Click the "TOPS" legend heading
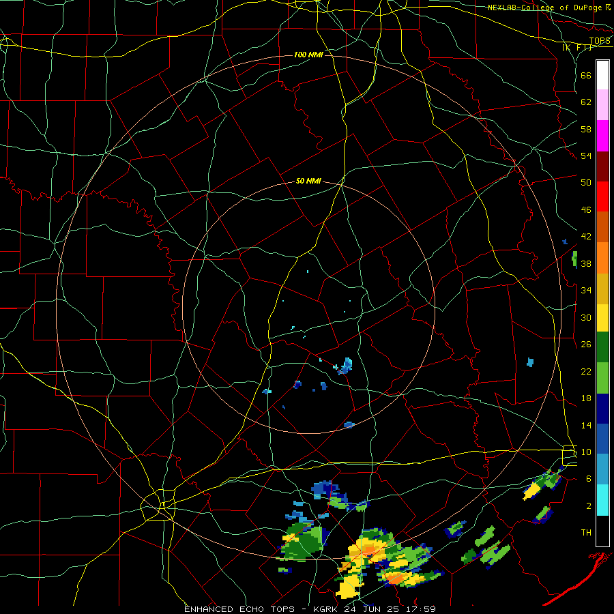 tap(600, 41)
